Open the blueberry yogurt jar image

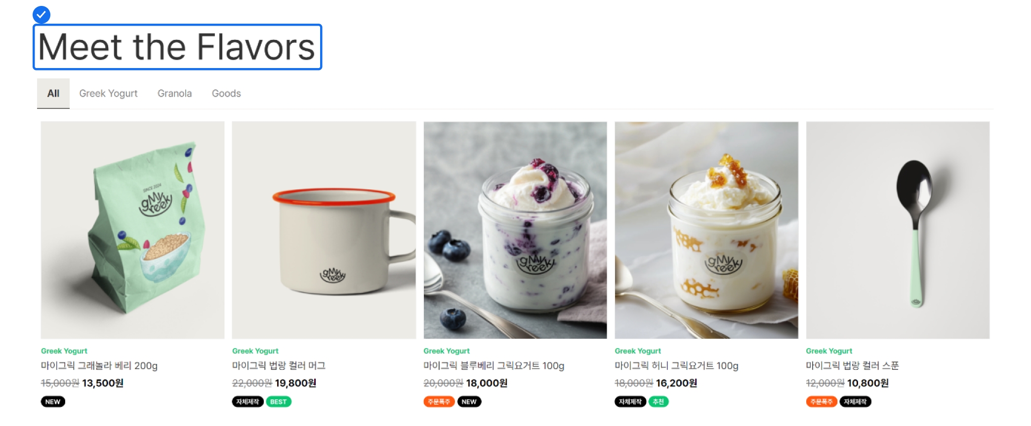[515, 230]
